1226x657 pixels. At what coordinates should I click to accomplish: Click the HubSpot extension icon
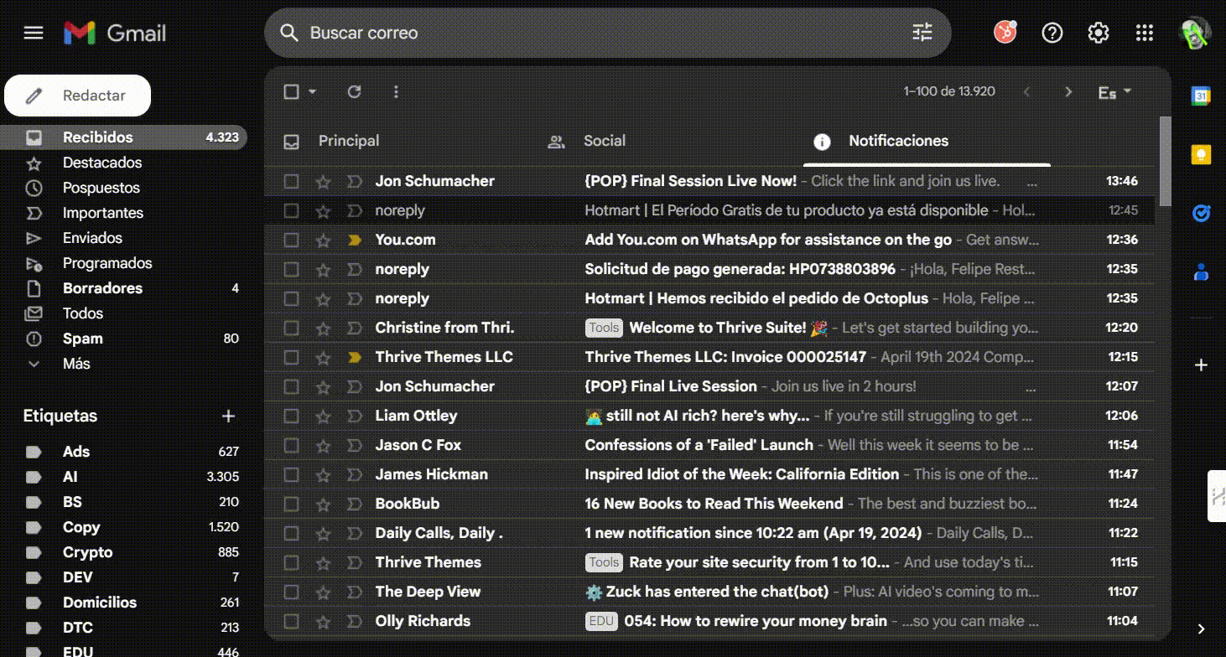pyautogui.click(x=1005, y=33)
